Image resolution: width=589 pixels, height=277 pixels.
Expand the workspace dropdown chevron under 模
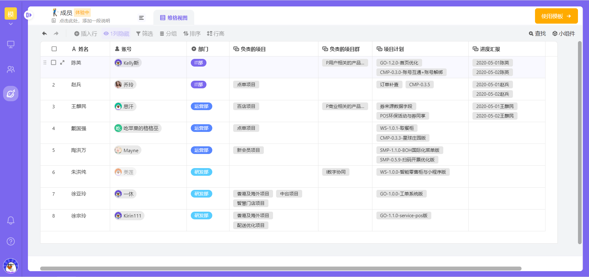click(11, 24)
